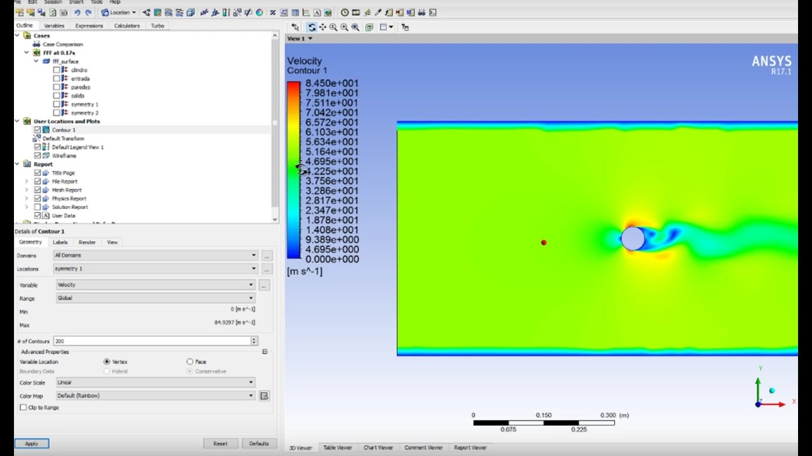
Task: Switch to the Turbo tab
Action: point(157,26)
